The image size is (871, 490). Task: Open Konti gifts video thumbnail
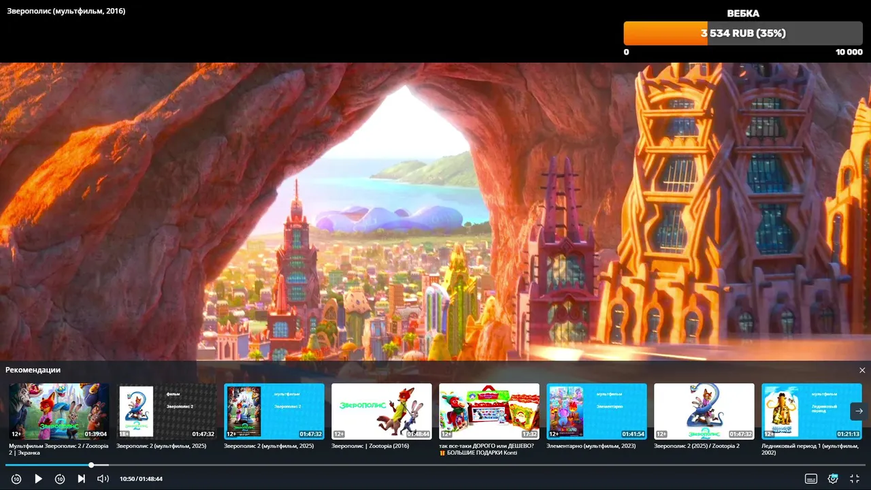(489, 412)
